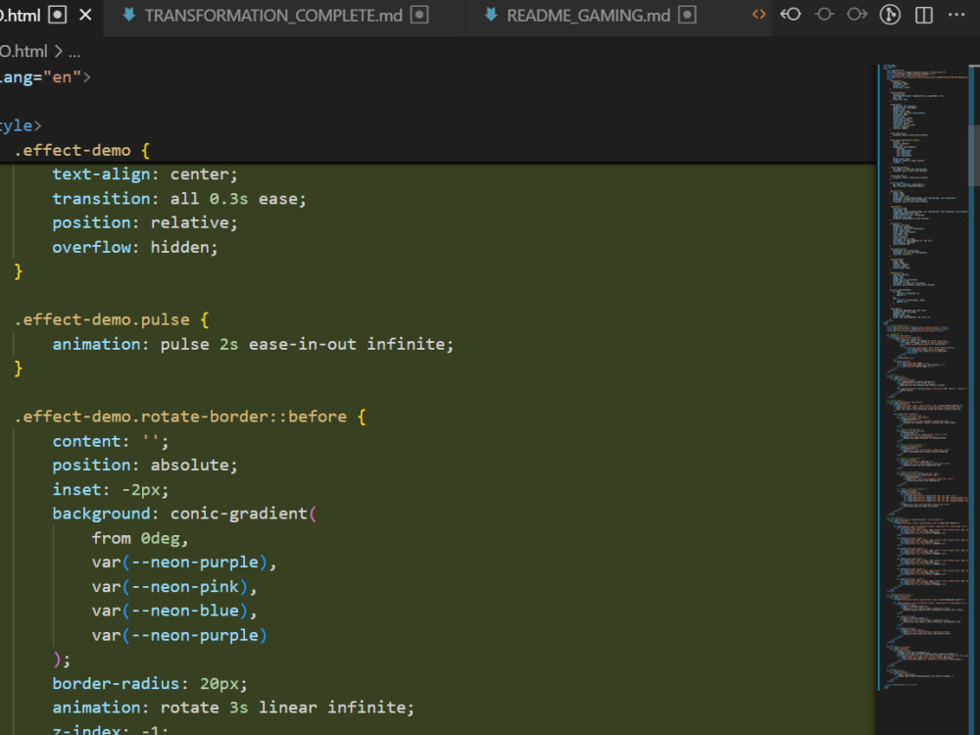
Task: Click the transition: all 0.3s ease; line
Action: (179, 199)
